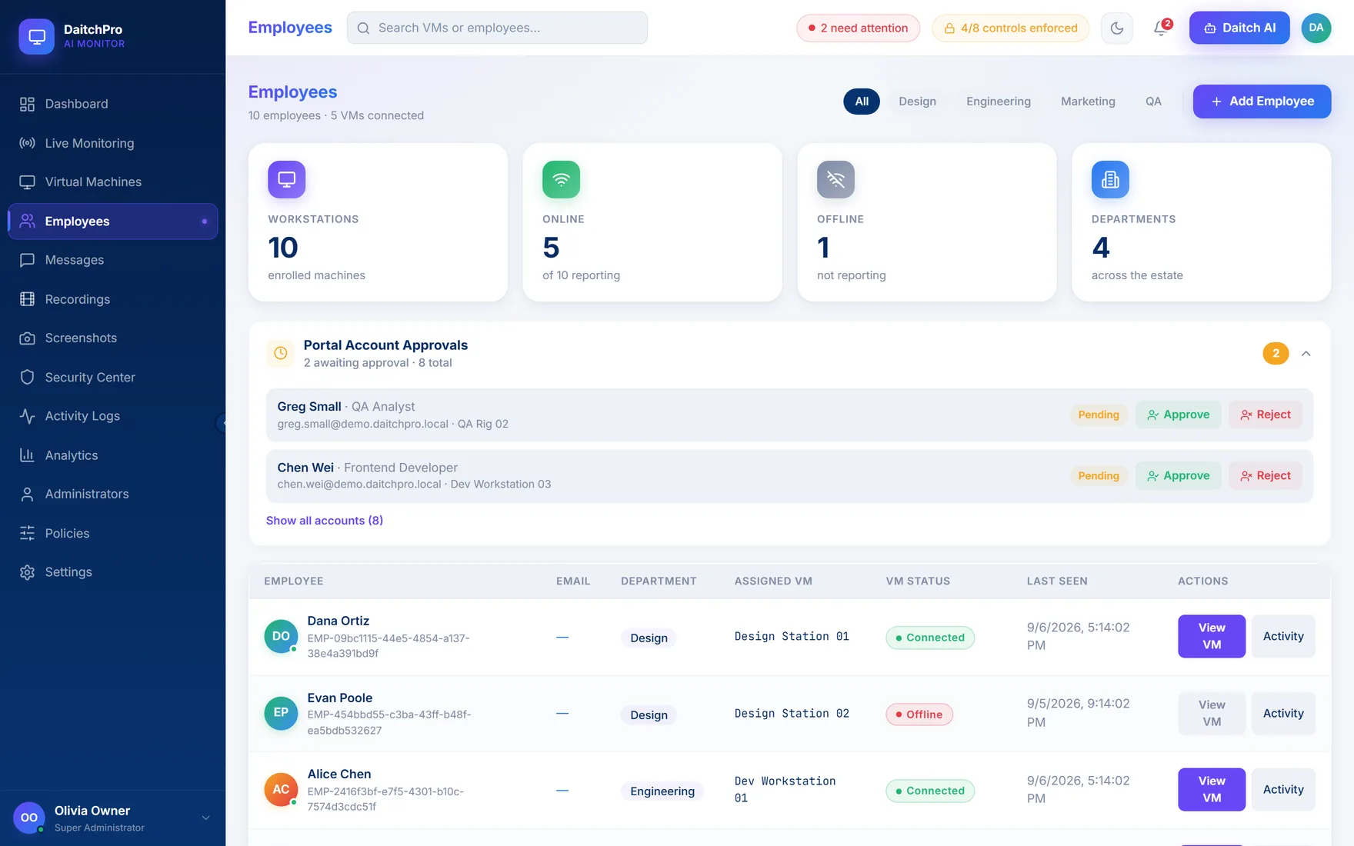Click Show all accounts (8) link
The height and width of the screenshot is (846, 1354).
point(325,521)
